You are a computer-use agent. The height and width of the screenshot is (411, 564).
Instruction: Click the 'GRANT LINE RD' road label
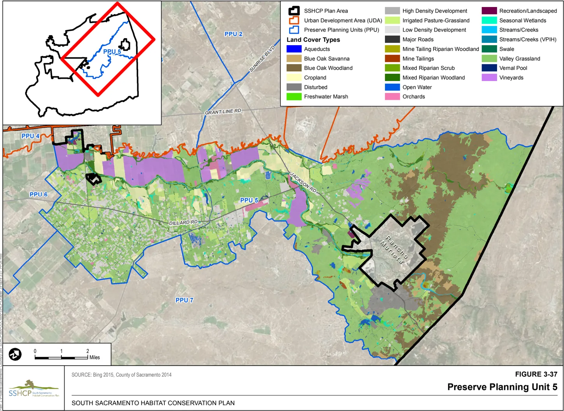click(223, 112)
